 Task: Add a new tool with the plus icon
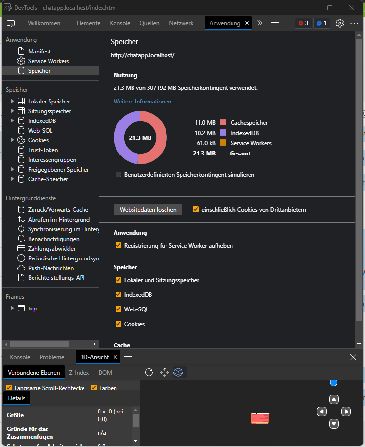pos(275,23)
